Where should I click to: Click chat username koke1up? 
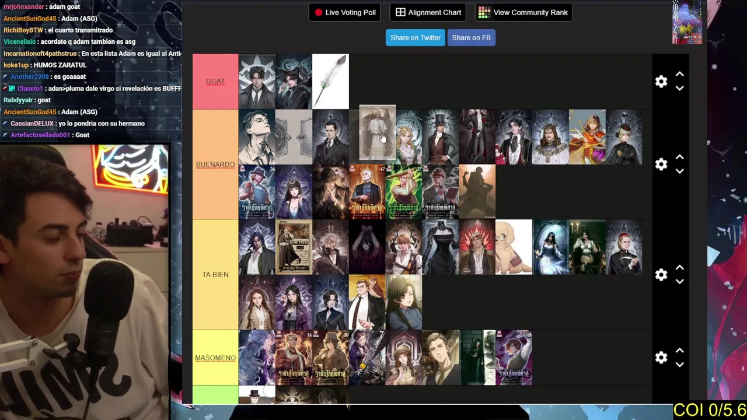tap(17, 65)
